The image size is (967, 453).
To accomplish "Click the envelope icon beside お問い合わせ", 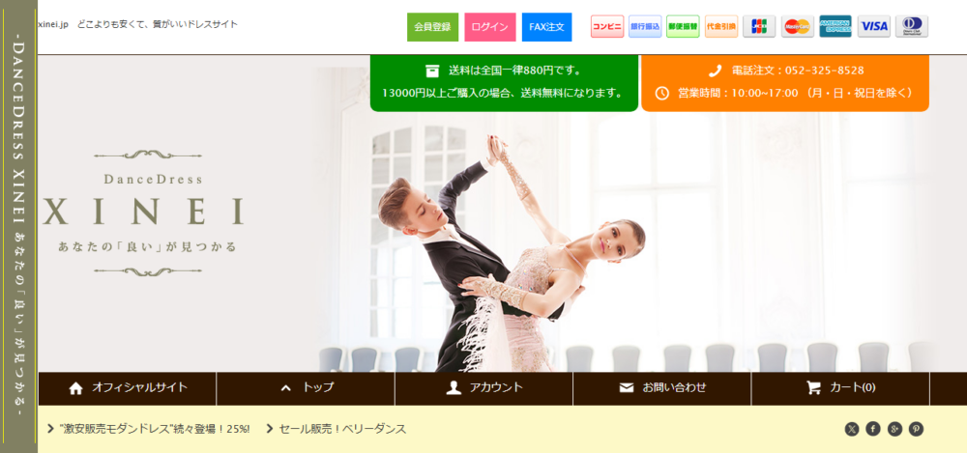I will (627, 387).
